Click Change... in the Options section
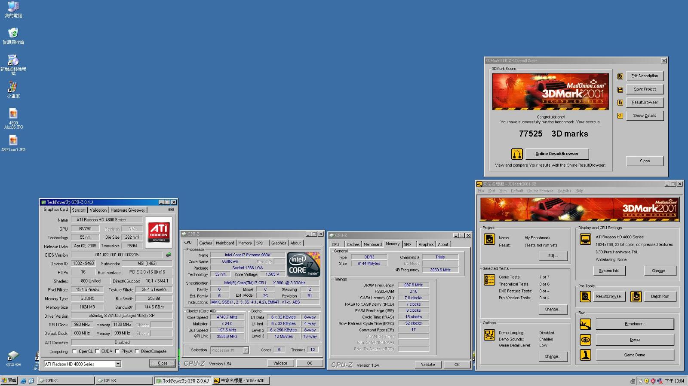688x386 pixels. (553, 356)
